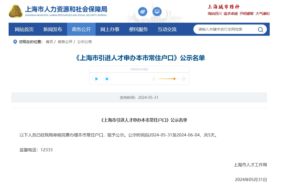Go to 首页 in the breadcrumb
This screenshot has height=186, width=283.
click(49, 42)
